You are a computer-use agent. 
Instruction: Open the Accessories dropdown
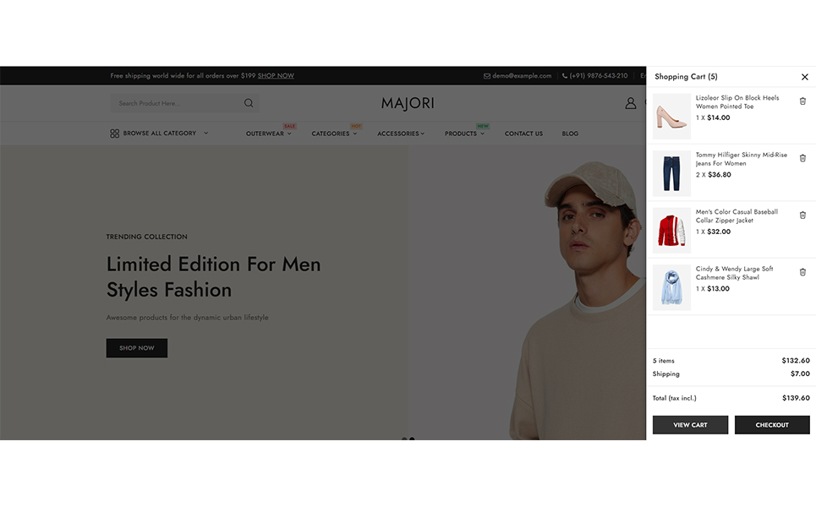(401, 134)
